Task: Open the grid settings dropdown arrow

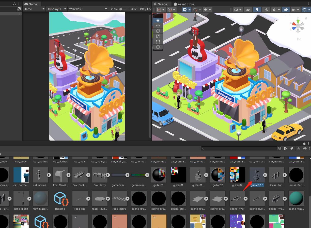Action: pyautogui.click(x=190, y=10)
